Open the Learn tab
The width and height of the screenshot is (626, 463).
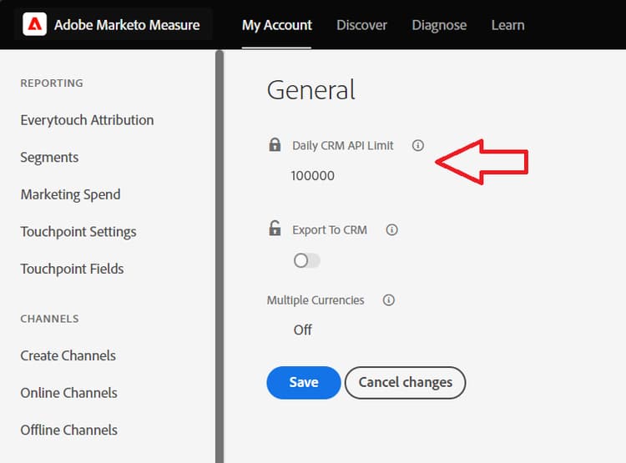[x=507, y=25]
